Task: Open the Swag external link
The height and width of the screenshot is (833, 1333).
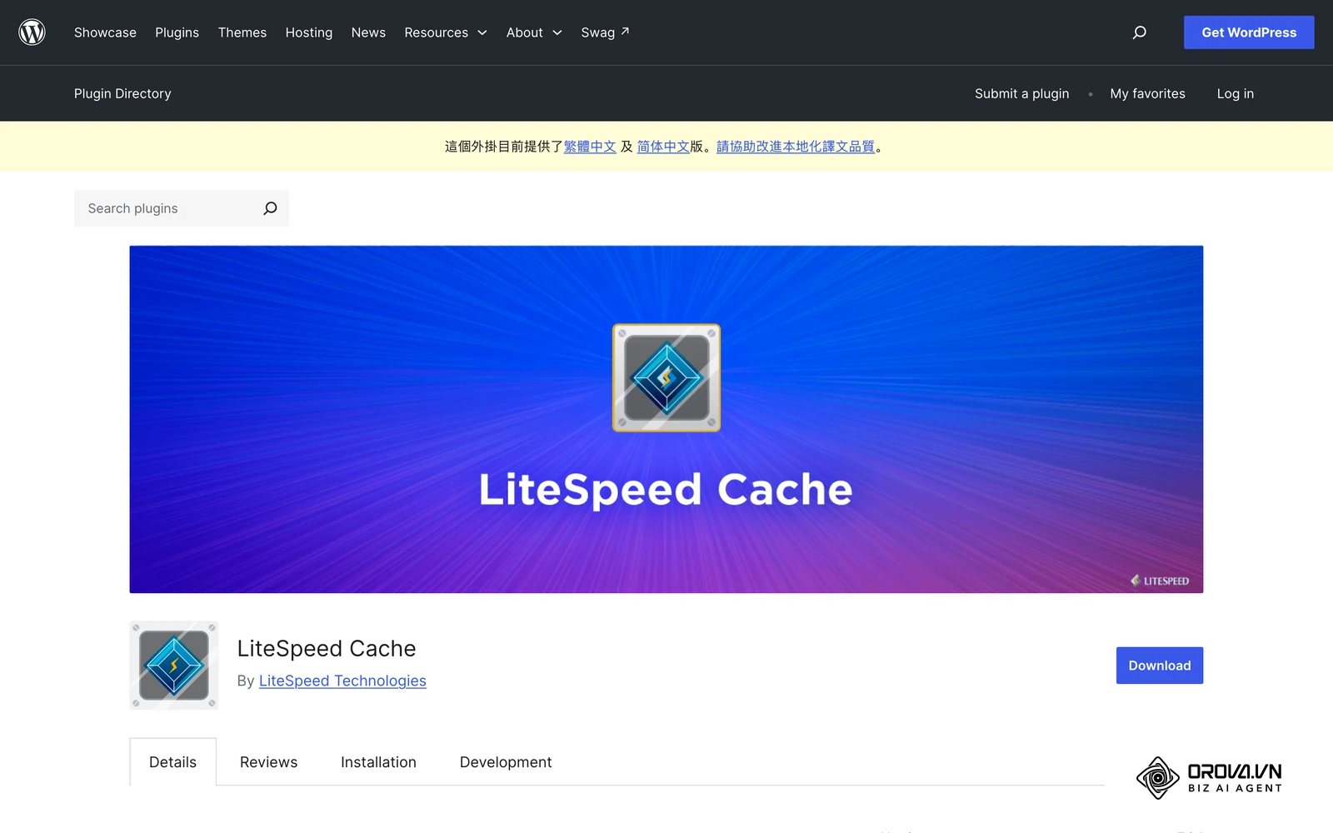Action: point(605,32)
